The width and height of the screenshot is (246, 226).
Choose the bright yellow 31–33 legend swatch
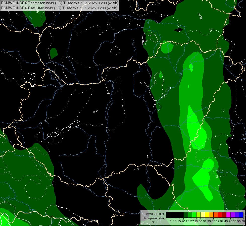(x=207, y=215)
